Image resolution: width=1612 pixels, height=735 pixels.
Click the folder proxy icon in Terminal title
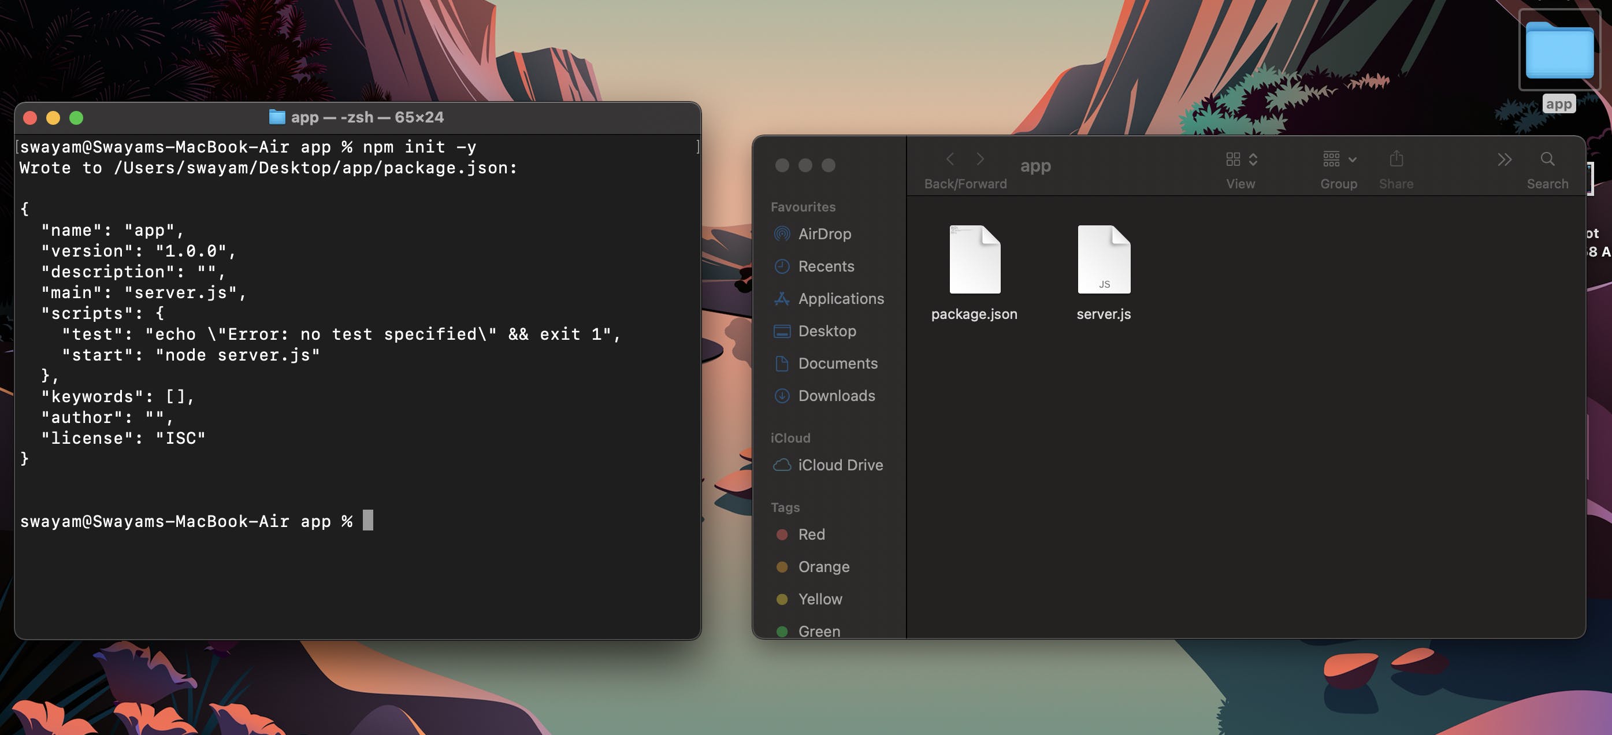click(277, 117)
